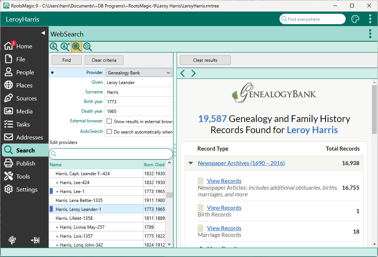Open the Provider dropdown

pyautogui.click(x=139, y=73)
